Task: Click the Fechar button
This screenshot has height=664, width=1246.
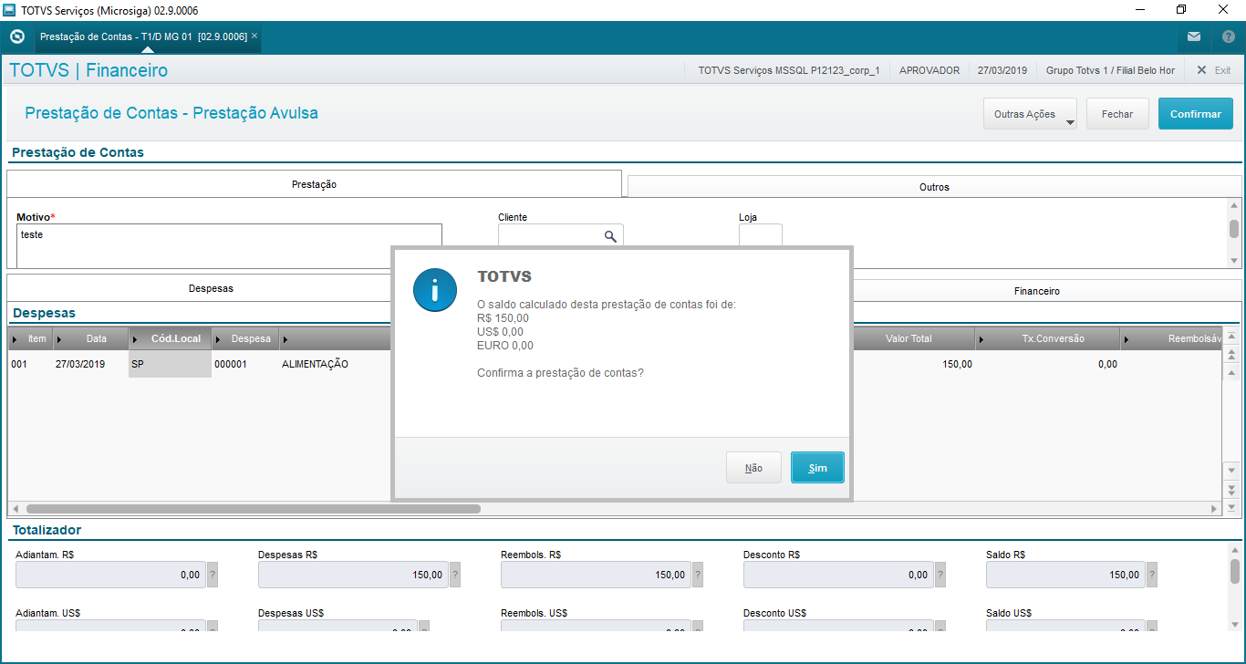Action: [x=1117, y=114]
